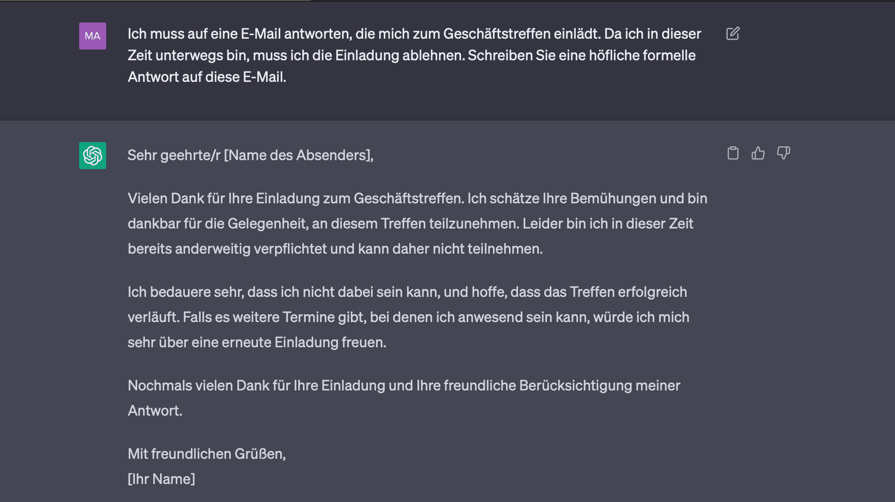This screenshot has width=895, height=502.
Task: Toggle positive feedback with the thumbs up
Action: 758,153
